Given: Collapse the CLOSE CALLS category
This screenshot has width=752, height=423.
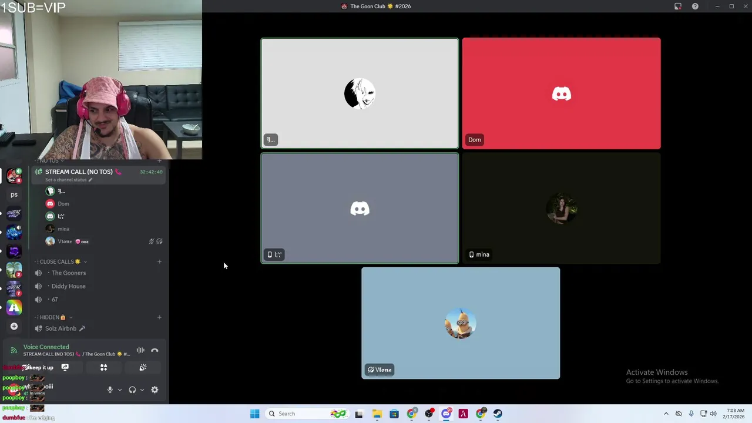Looking at the screenshot, I should click(x=61, y=262).
